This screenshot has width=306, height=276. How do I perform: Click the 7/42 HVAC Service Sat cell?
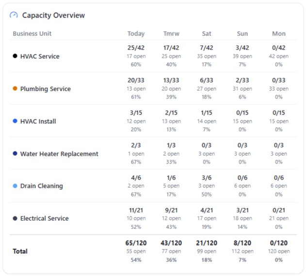207,56
